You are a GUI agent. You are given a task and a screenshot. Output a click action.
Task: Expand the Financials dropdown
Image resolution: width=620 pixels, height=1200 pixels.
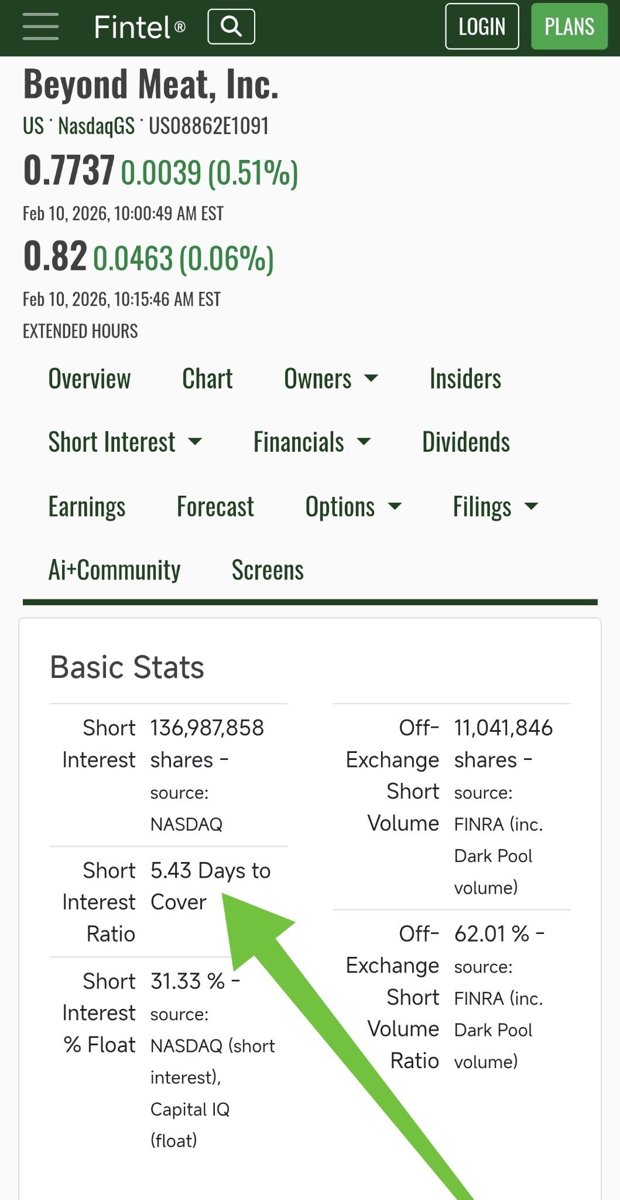click(313, 442)
